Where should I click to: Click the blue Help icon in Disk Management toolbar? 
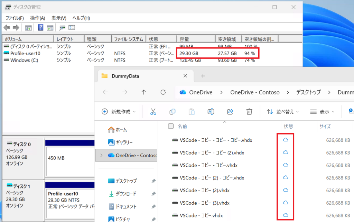pos(41,28)
